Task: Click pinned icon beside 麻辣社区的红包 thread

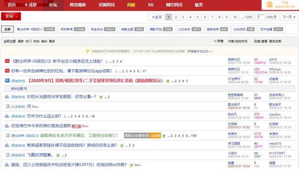Action: pos(7,71)
